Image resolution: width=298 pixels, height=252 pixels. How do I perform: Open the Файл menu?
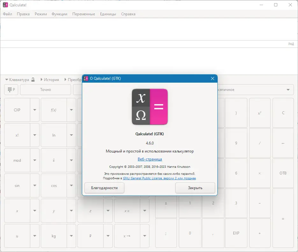7,14
